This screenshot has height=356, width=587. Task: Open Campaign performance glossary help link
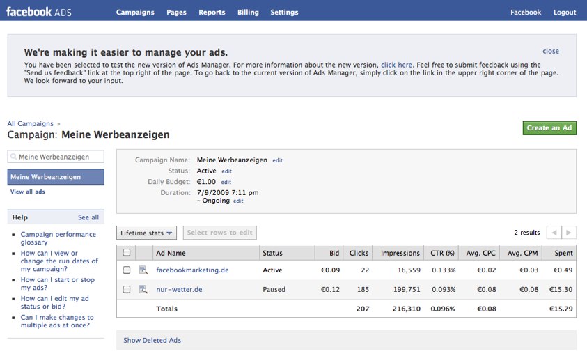pos(58,238)
